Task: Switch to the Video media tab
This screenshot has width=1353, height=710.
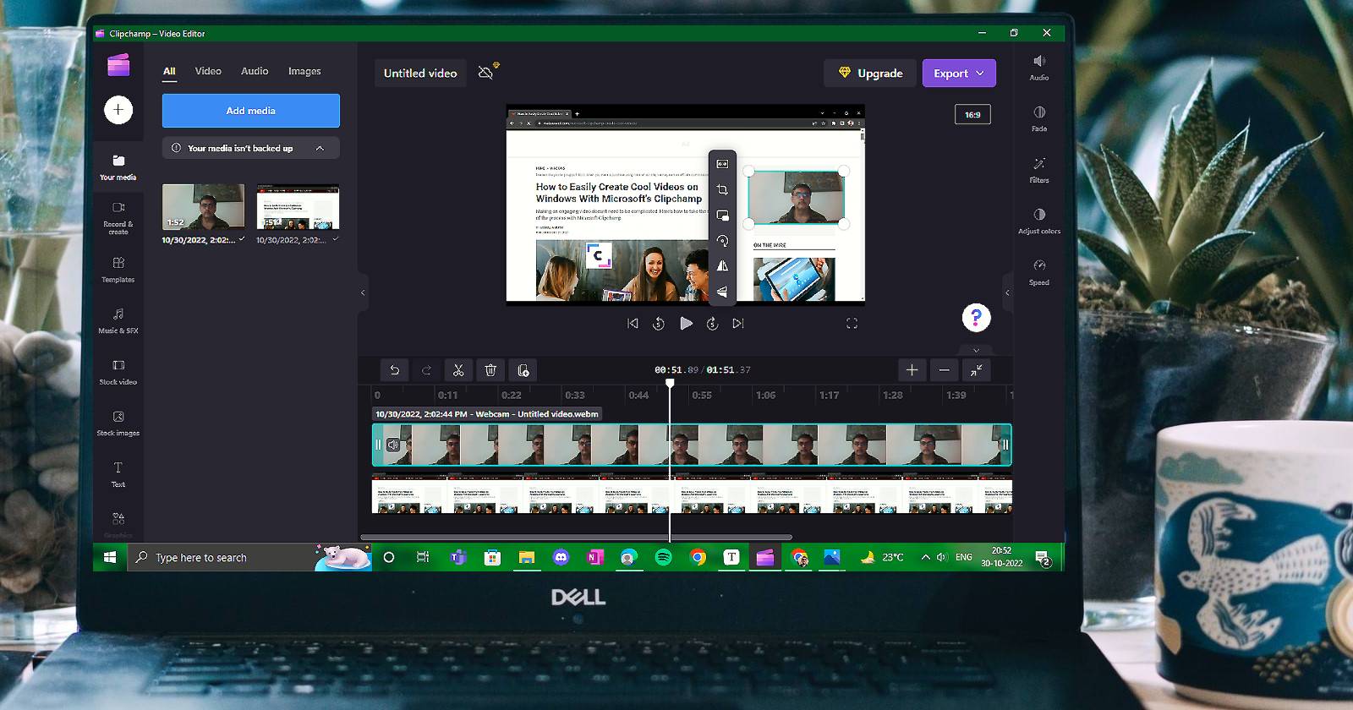Action: click(x=208, y=71)
